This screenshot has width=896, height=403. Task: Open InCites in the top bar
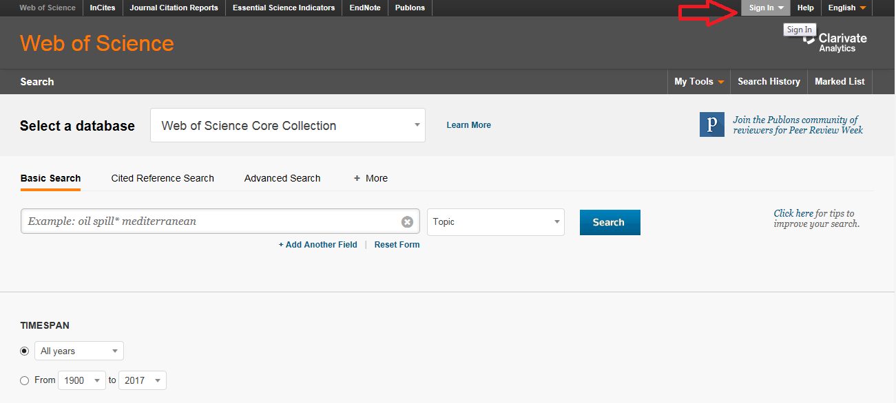[103, 8]
